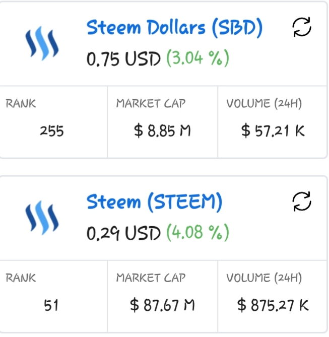Select the 0.75 USD price text

pyautogui.click(x=123, y=58)
